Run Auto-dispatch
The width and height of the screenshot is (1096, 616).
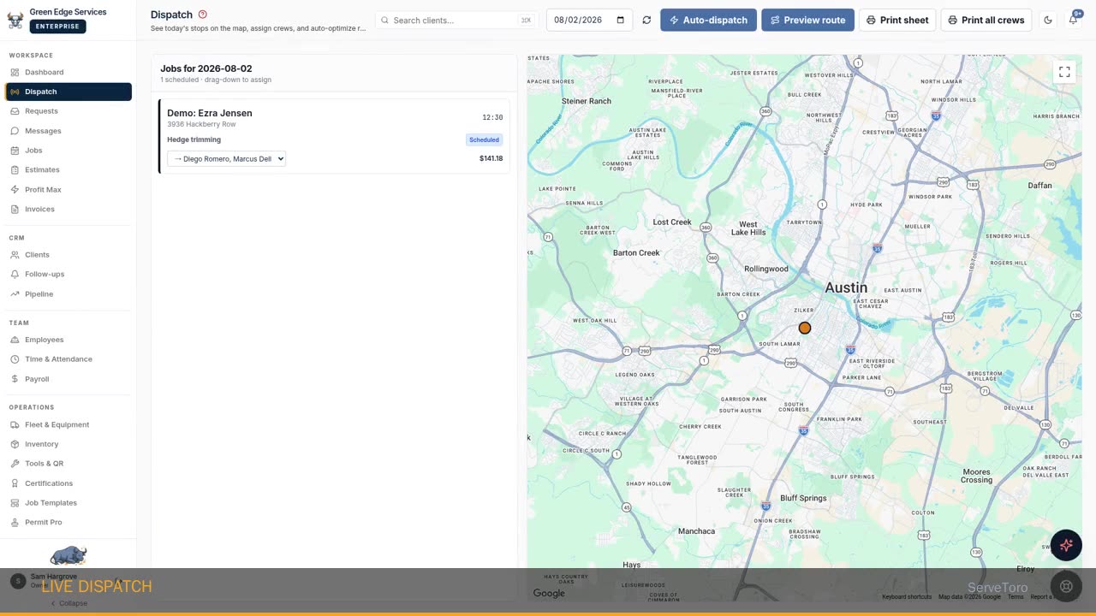pos(708,20)
